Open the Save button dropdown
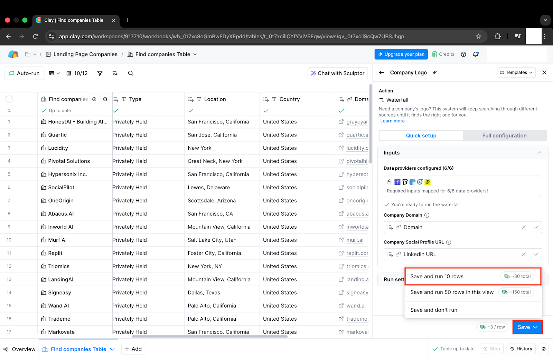The image size is (553, 359). pos(535,327)
